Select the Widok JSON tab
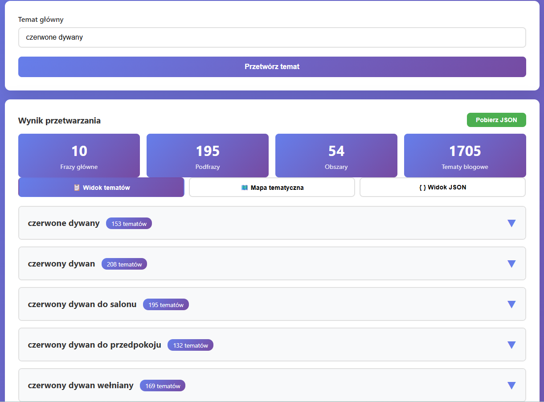Screen dimensions: 544x402 click(x=442, y=187)
